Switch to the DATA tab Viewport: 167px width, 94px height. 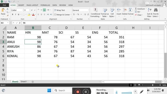[55, 5]
